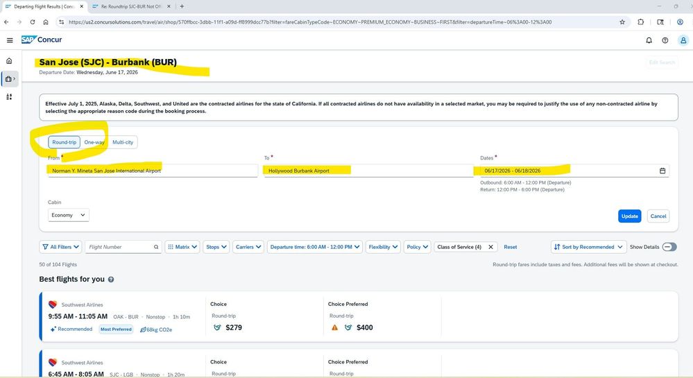Open the Carriers filter dropdown
693x378 pixels.
pyautogui.click(x=248, y=247)
